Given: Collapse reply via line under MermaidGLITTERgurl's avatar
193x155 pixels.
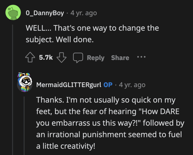Looking at the screenshot, I should coord(25,124).
